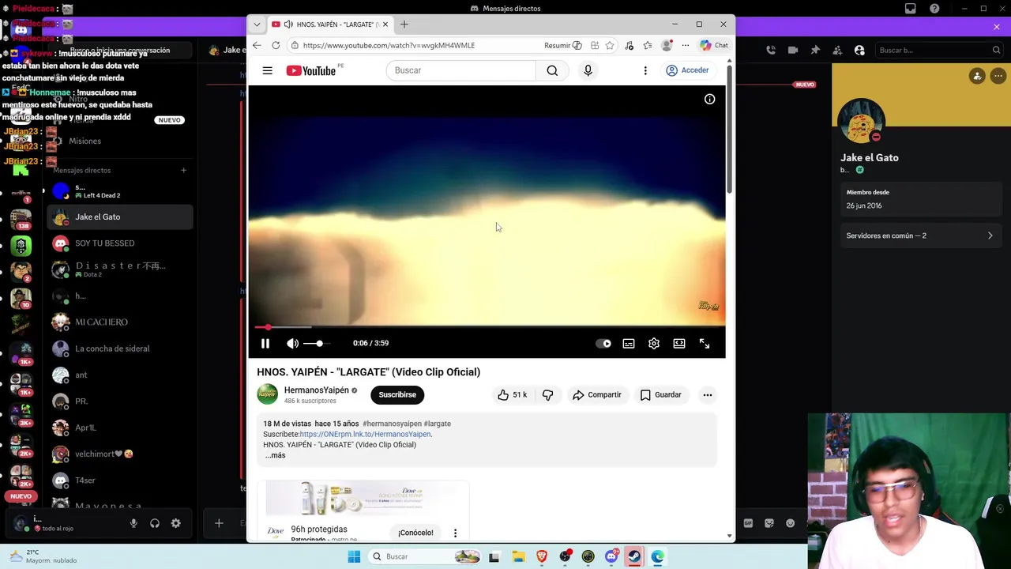Open Misiones in the Discord sidebar
The height and width of the screenshot is (569, 1011).
120,141
